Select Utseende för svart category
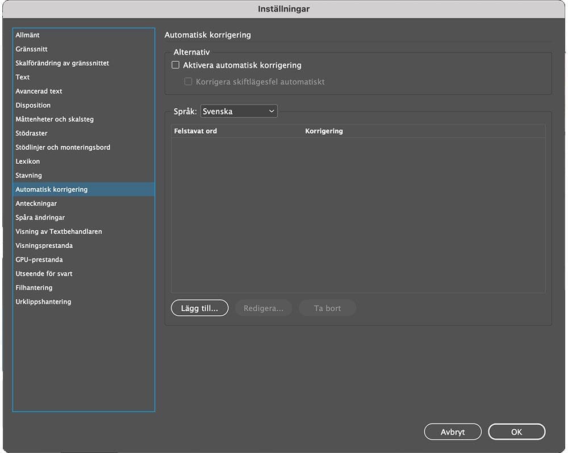 coord(83,274)
